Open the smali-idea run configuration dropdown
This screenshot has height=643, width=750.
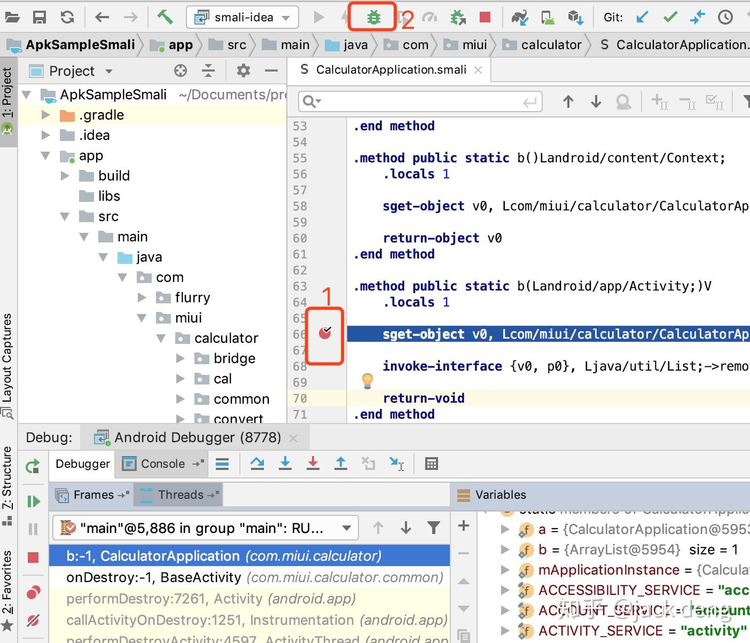click(x=243, y=17)
